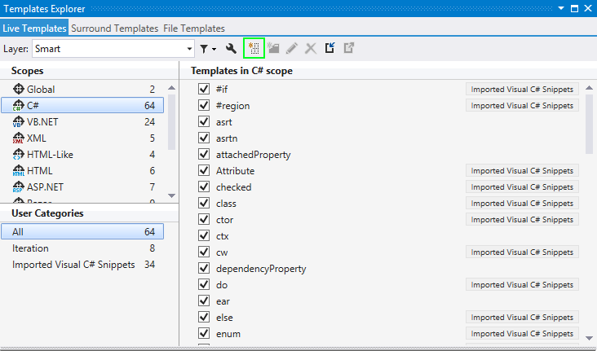Click the Scopes list scrollbar down arrow
597x351 pixels.
[x=171, y=195]
